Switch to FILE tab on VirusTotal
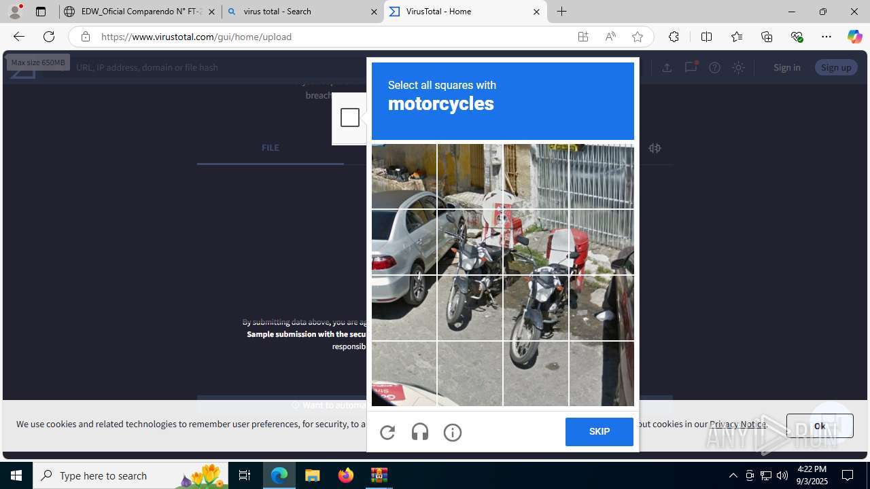 pyautogui.click(x=271, y=148)
